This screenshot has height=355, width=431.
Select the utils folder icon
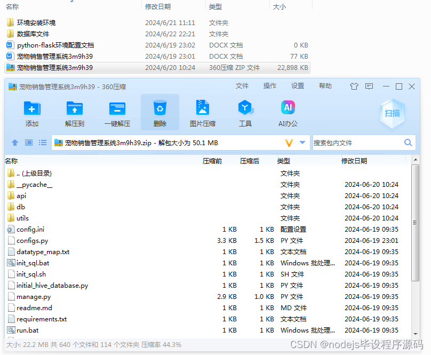[11, 218]
